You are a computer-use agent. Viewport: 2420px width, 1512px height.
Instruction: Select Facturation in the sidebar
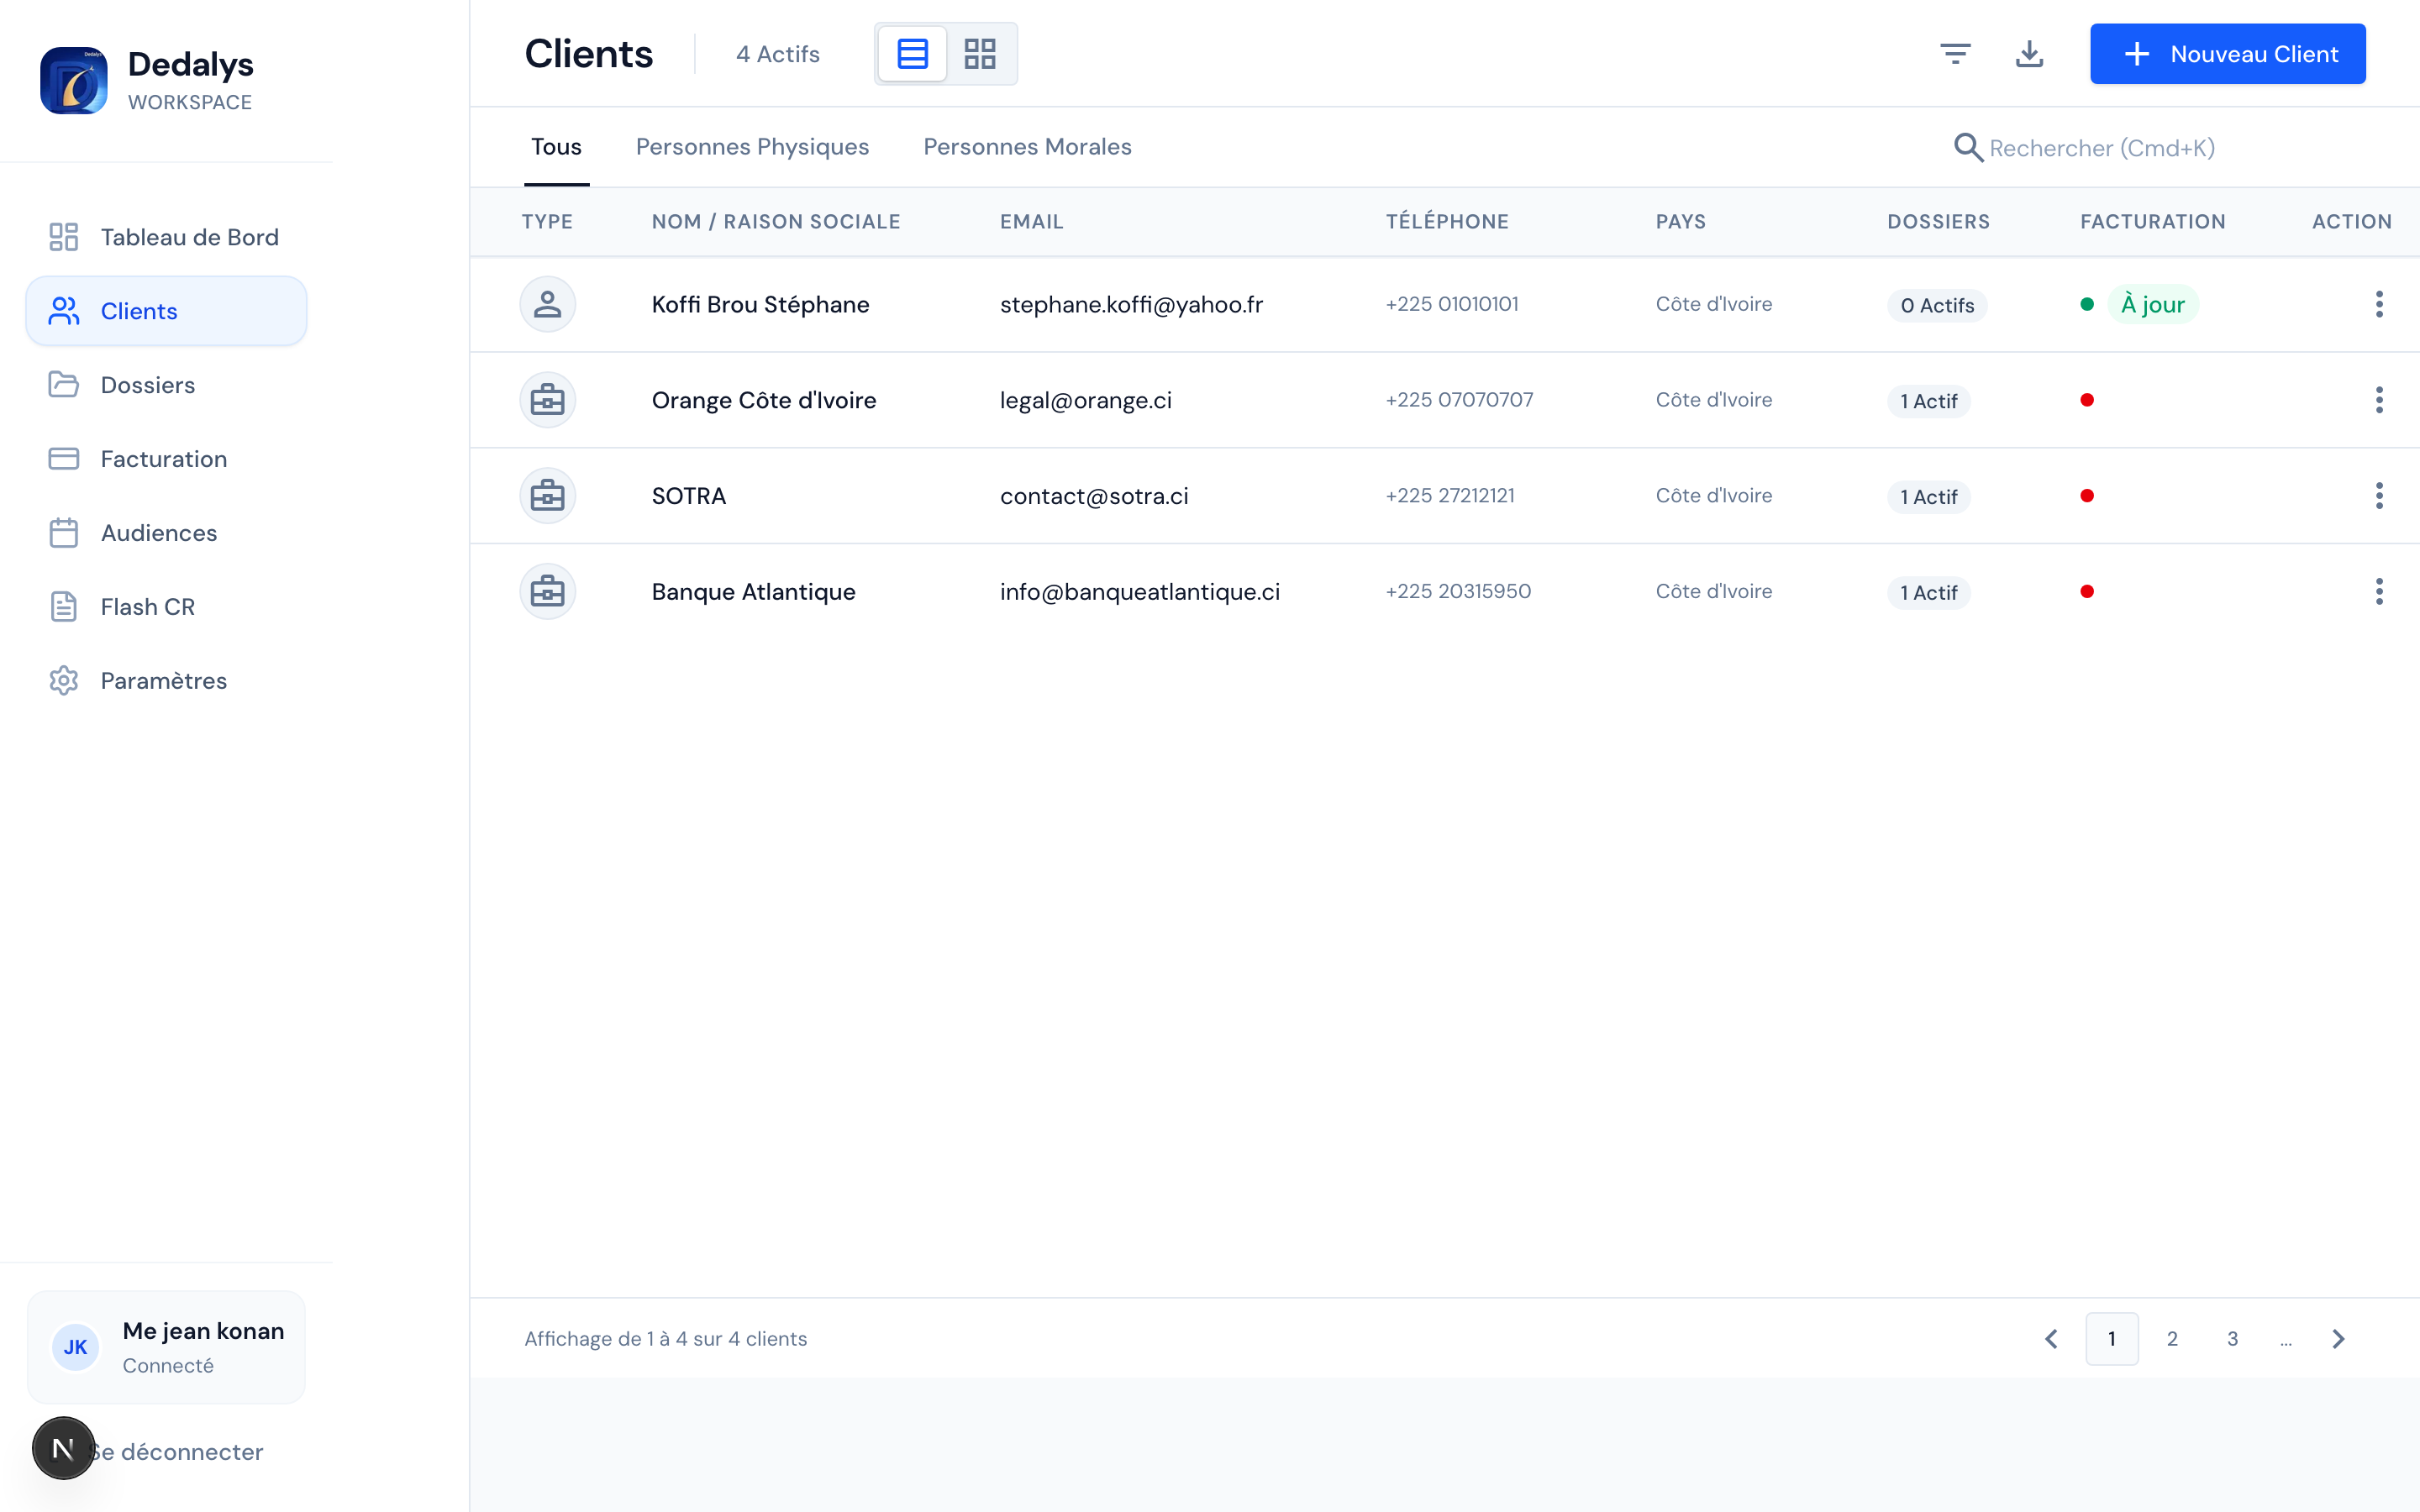click(163, 459)
